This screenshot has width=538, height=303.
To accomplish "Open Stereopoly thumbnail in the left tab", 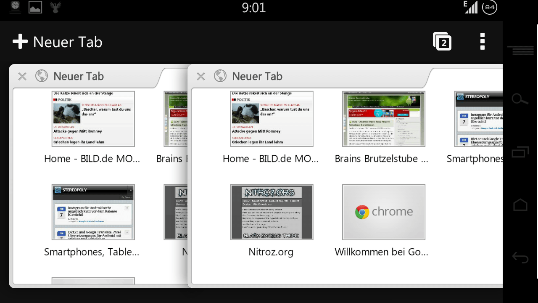I will click(x=93, y=212).
